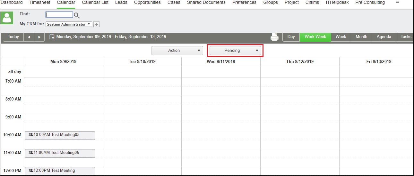Select the Work Week view

click(315, 37)
